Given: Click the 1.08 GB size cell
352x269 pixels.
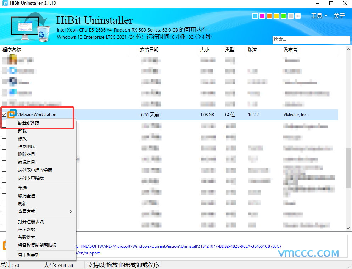Looking at the screenshot, I should tap(207, 114).
